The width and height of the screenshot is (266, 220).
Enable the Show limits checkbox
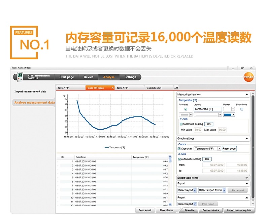tap(242, 109)
